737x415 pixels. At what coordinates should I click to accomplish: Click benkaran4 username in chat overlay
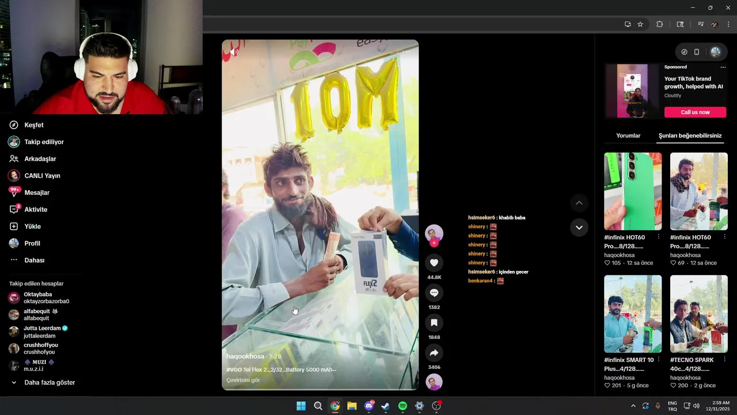(480, 281)
